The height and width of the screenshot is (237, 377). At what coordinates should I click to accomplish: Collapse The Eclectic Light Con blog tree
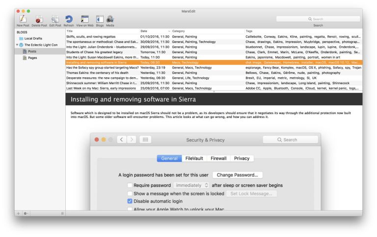point(17,45)
